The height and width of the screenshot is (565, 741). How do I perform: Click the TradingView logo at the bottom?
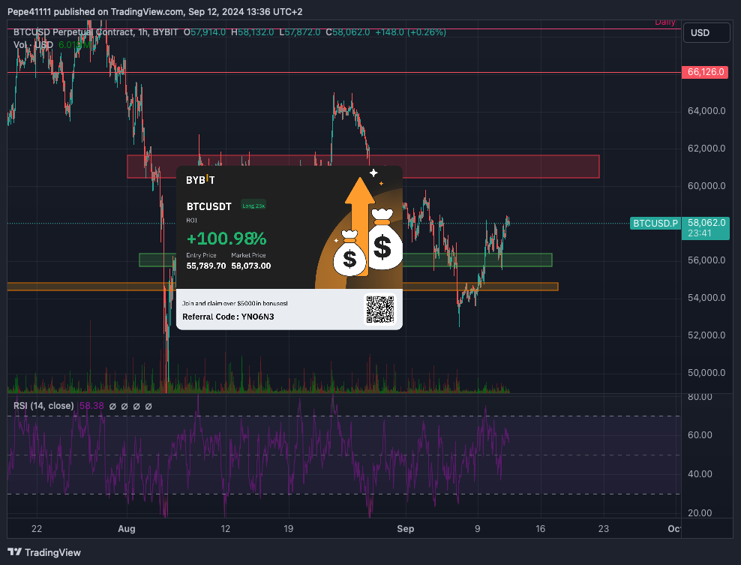pyautogui.click(x=44, y=552)
